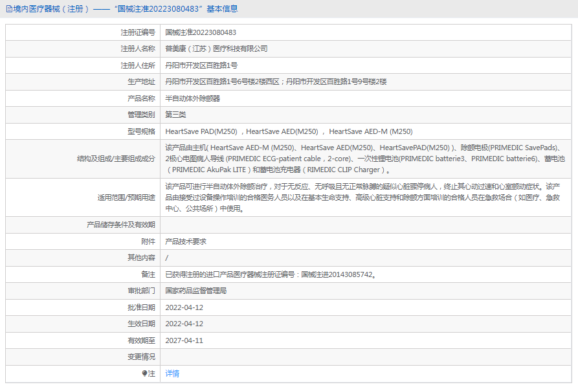Click the document icon beside the page title
The image size is (578, 389).
click(8, 9)
